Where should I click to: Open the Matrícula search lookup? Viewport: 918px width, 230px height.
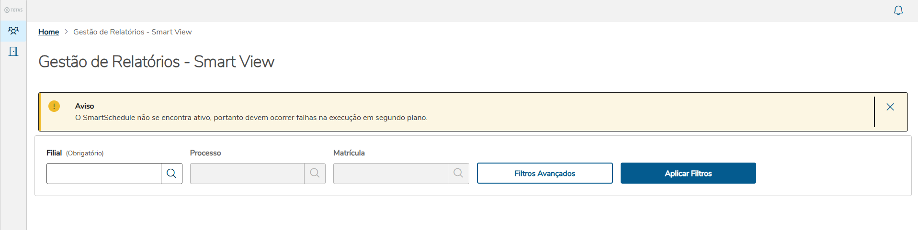[x=458, y=174]
